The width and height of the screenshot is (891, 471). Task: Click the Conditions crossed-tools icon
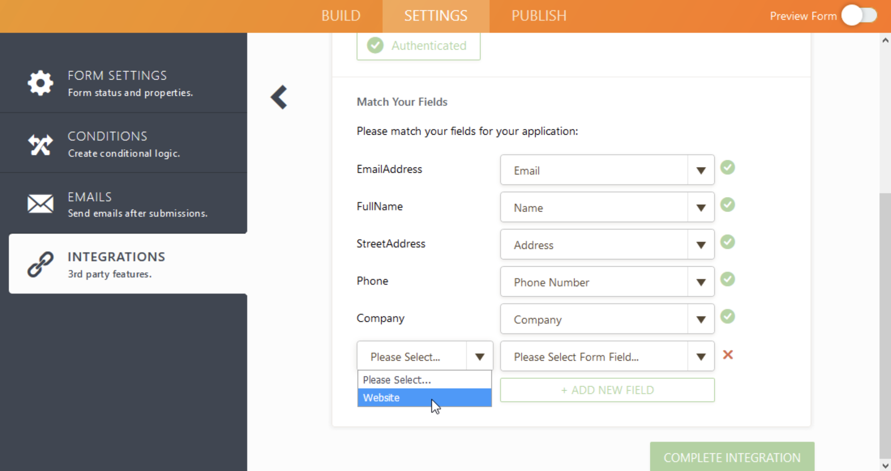pyautogui.click(x=40, y=145)
